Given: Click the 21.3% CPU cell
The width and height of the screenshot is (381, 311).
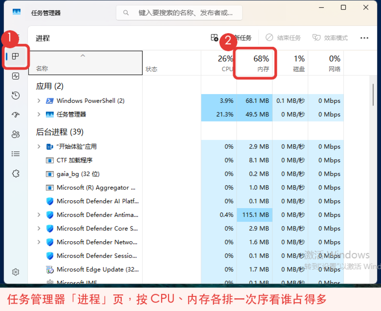Looking at the screenshot, I should (219, 114).
